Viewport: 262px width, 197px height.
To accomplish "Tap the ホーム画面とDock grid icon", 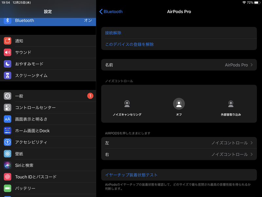I will click(x=8, y=131).
